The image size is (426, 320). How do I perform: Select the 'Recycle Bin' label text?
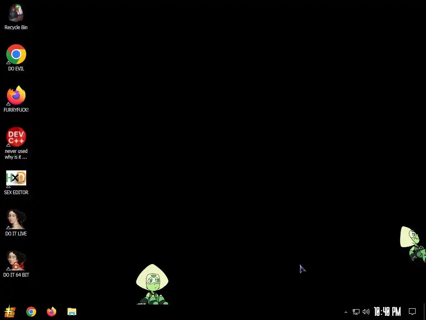[x=16, y=27]
